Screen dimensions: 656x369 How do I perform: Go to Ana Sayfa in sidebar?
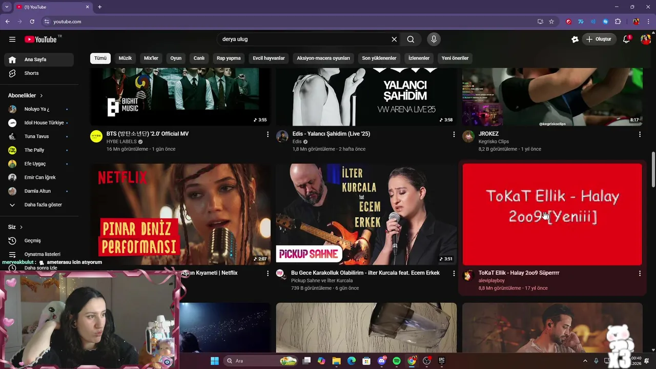pos(39,59)
